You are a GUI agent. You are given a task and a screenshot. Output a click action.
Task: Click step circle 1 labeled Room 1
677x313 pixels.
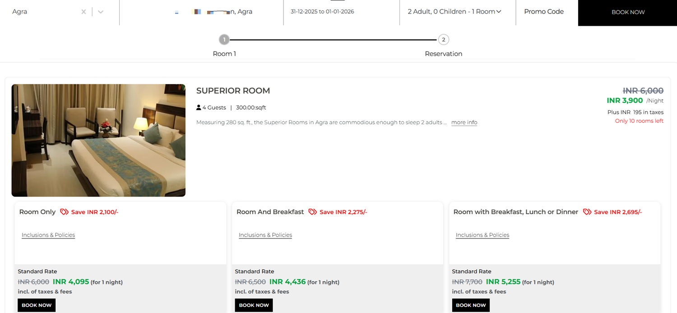point(224,39)
